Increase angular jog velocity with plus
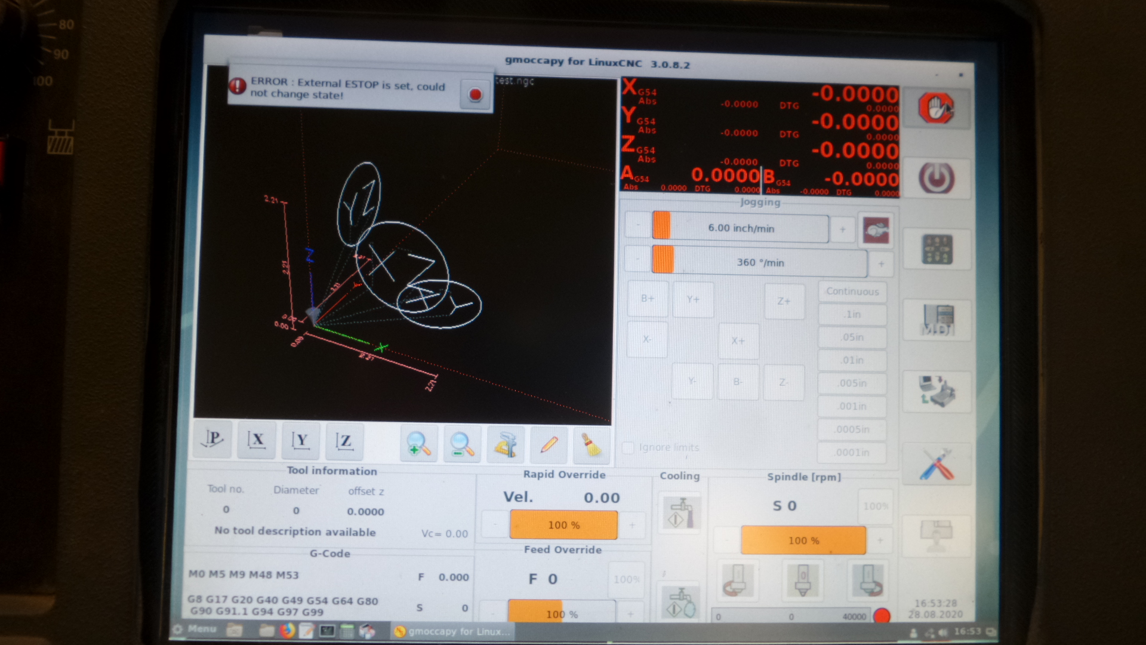1146x645 pixels. 881,263
